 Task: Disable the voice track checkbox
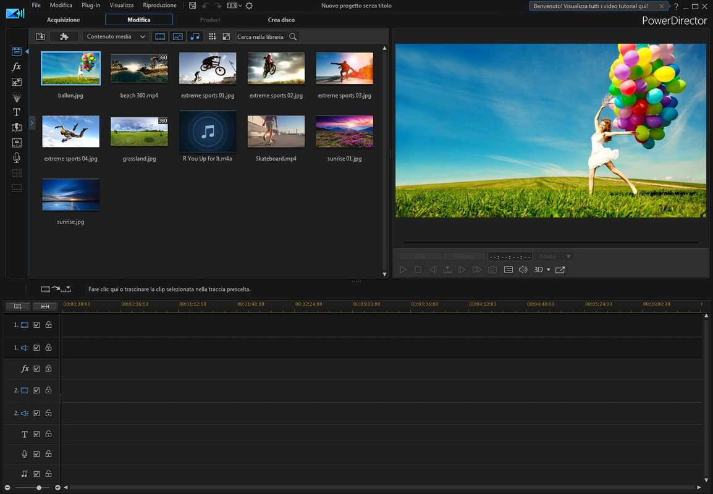[x=36, y=454]
